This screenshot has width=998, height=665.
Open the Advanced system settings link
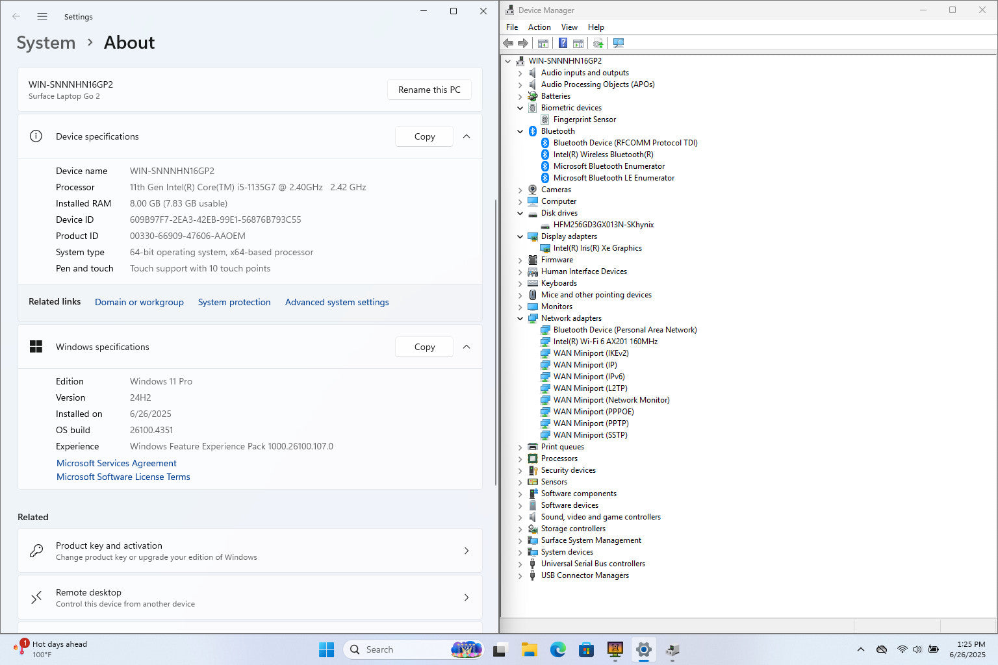pos(337,302)
